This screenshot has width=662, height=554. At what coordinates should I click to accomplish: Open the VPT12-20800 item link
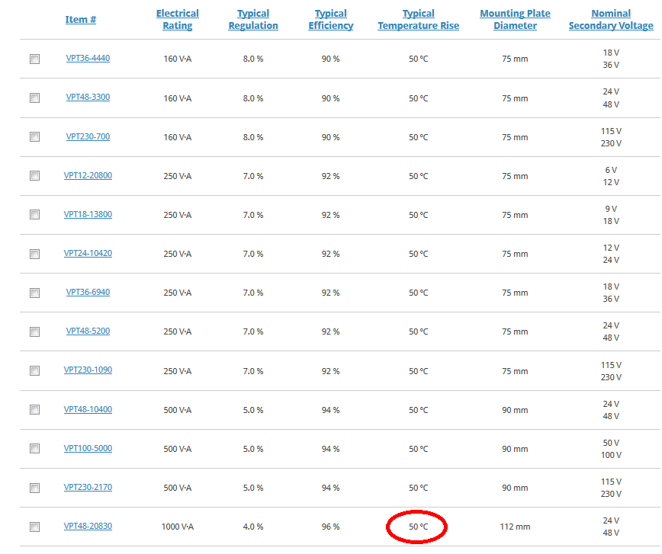pyautogui.click(x=88, y=175)
